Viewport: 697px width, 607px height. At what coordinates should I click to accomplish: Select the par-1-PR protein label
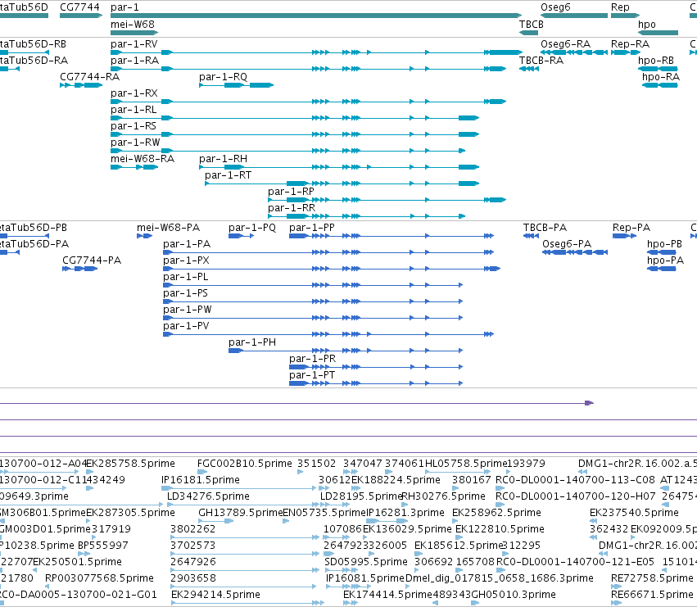pos(313,359)
